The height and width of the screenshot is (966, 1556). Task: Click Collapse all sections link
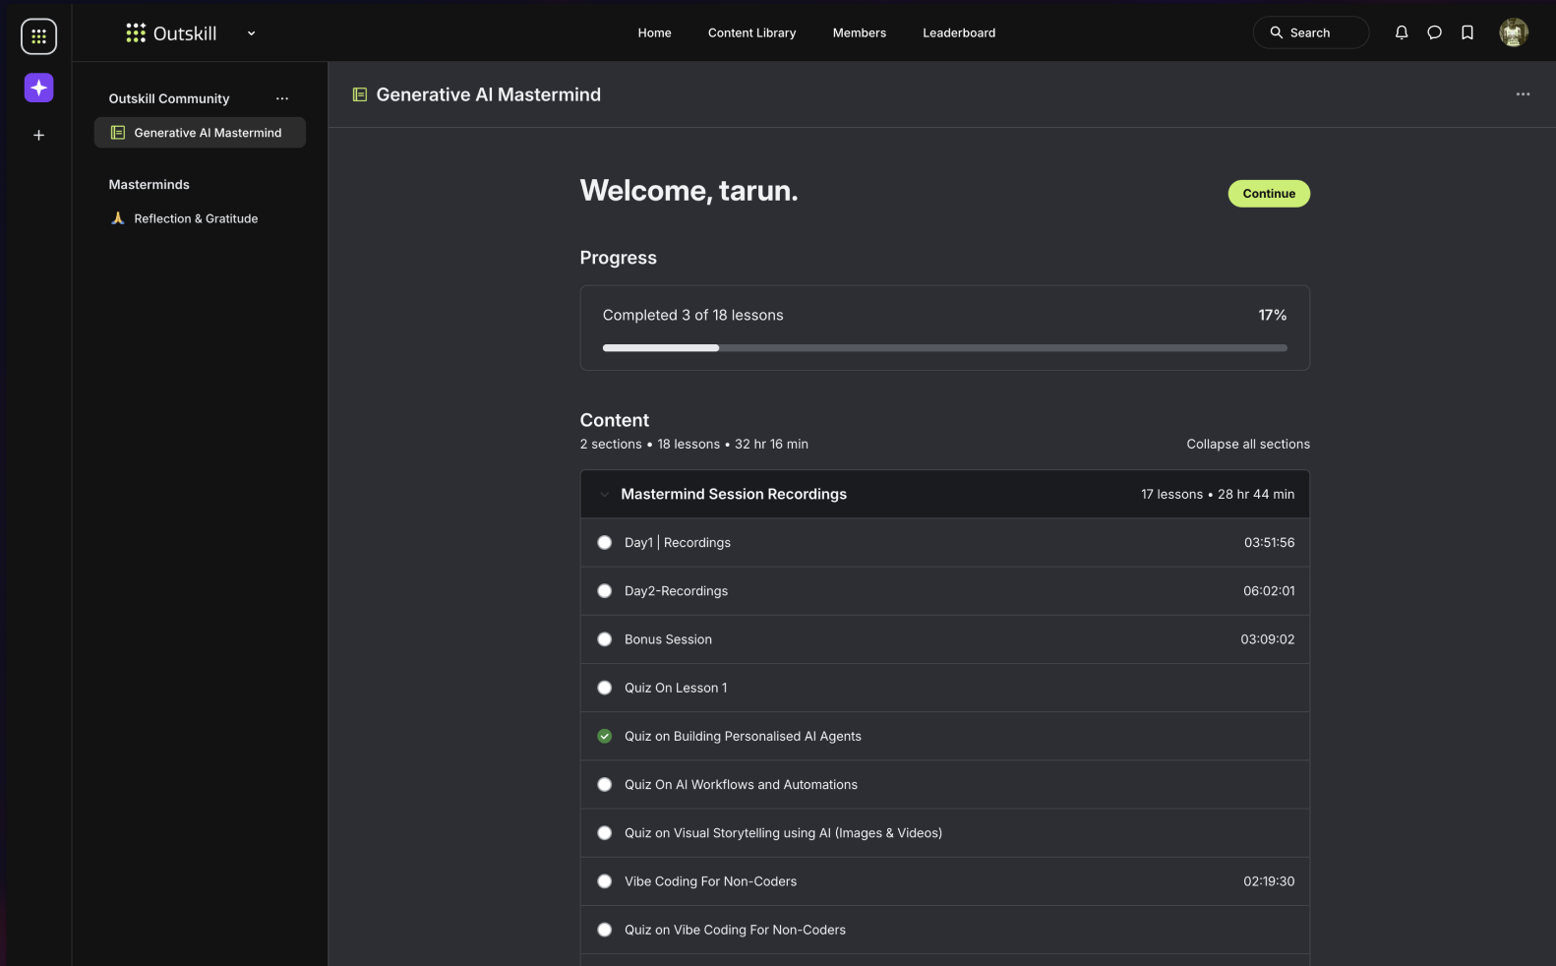(x=1248, y=445)
